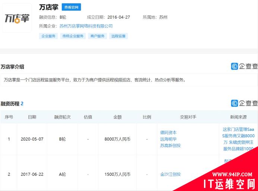Click the amount cell 8000万人民币
The height and width of the screenshot is (191, 258).
coord(117,139)
